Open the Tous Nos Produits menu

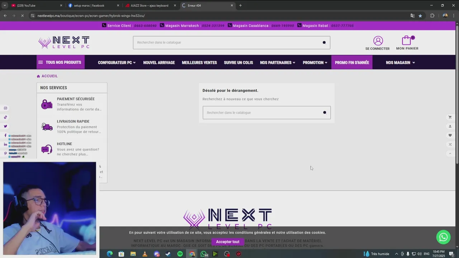pyautogui.click(x=61, y=62)
